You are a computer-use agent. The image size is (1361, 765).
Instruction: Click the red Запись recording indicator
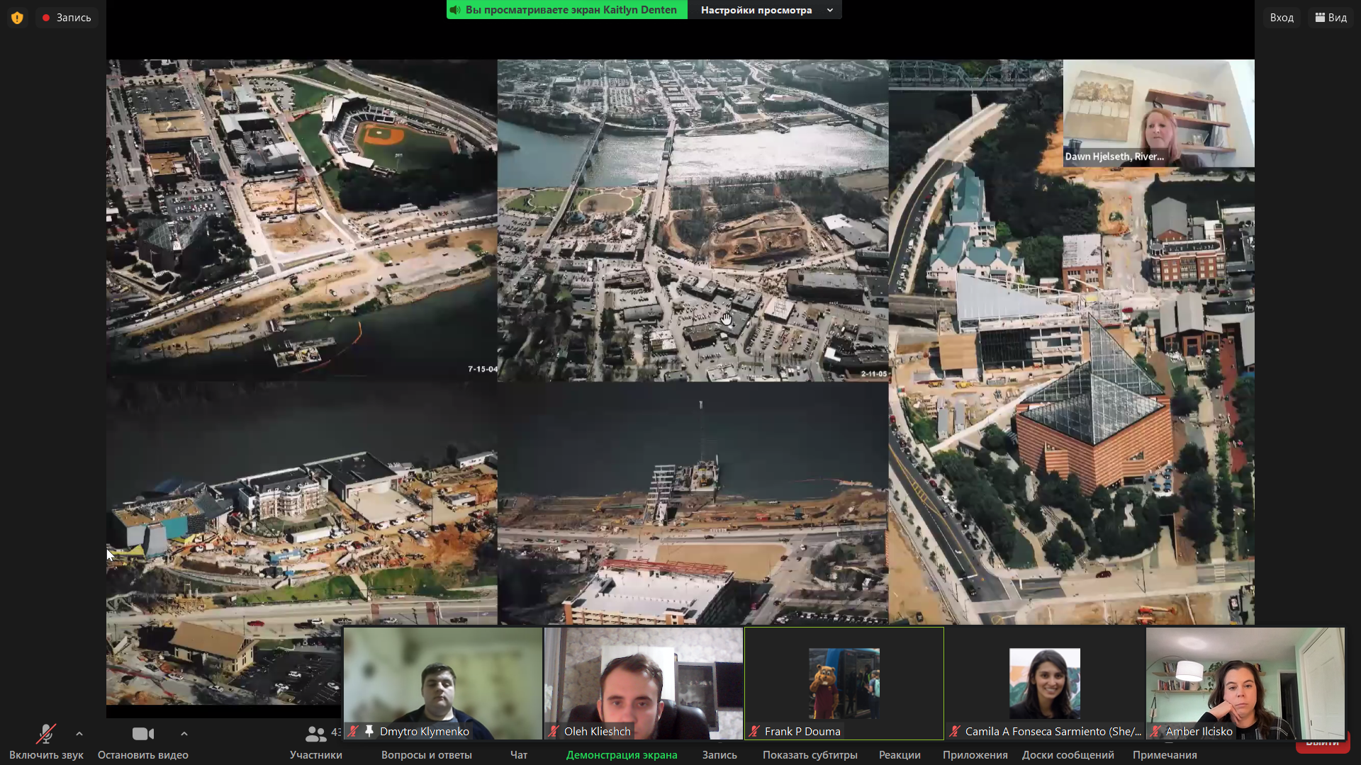tap(67, 18)
